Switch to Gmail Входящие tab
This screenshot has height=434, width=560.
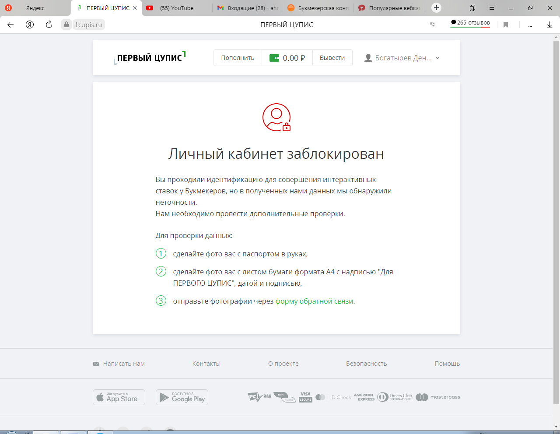click(248, 8)
